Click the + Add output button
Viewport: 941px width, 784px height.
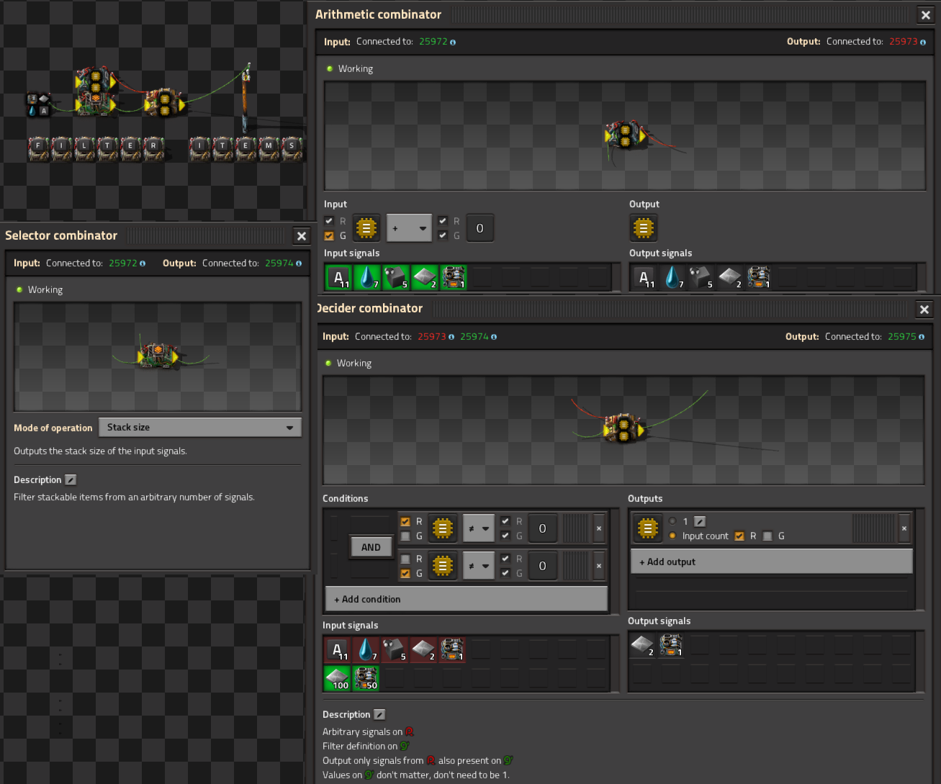tap(772, 562)
